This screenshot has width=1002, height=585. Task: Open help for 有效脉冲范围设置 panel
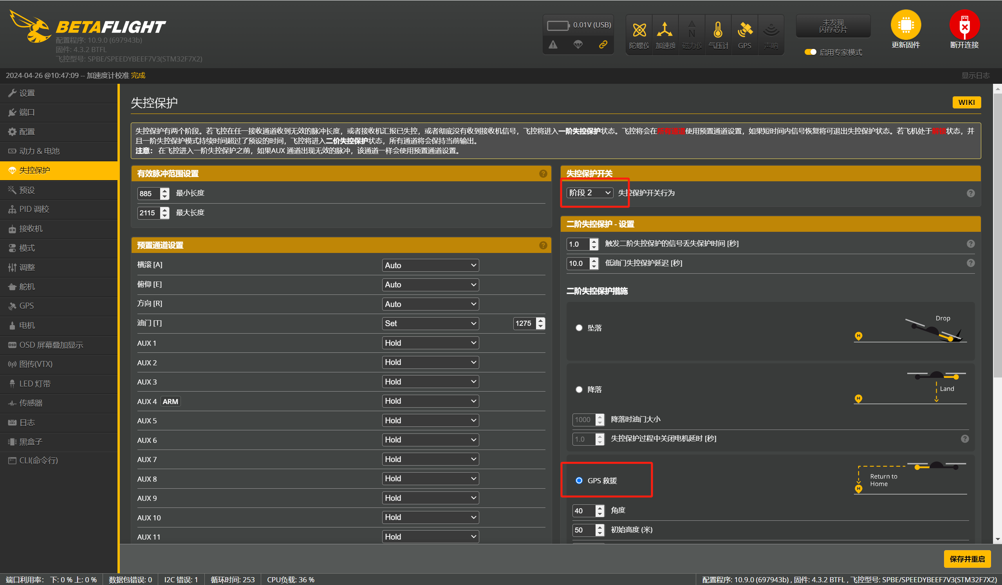coord(543,174)
